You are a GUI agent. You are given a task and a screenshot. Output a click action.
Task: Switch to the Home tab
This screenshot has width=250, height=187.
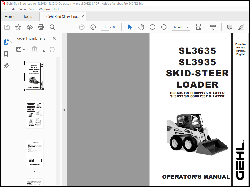[x=10, y=17]
